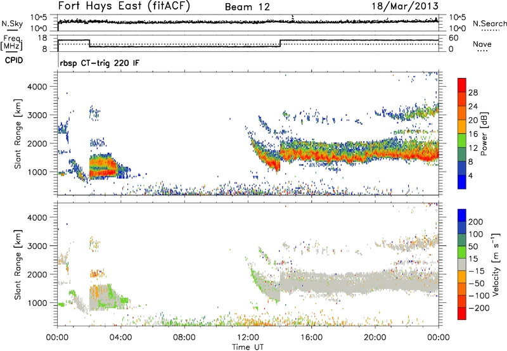Viewport: 507px width, 351px height.
Task: Click the 'N.Sky' legend label
Action: coord(12,23)
